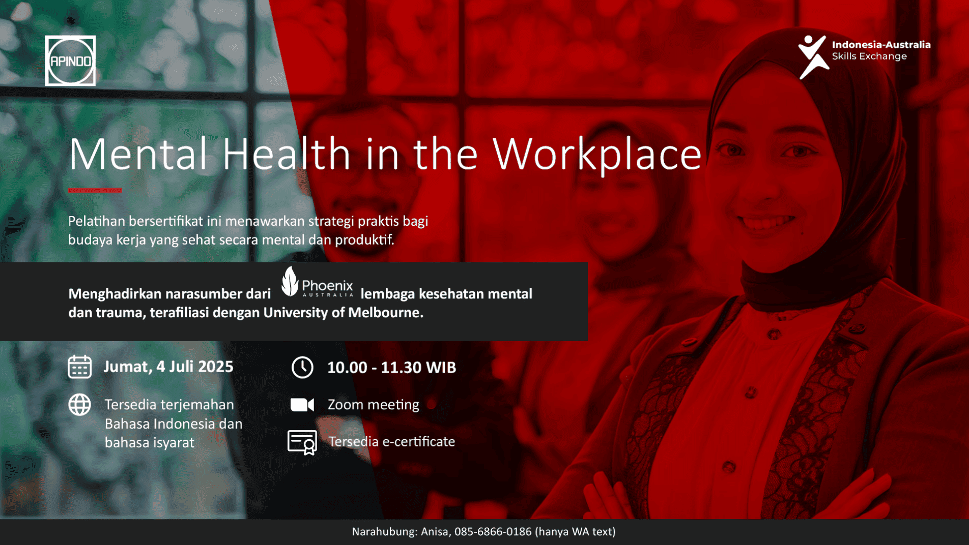Click the "University of Melbourne" text
This screenshot has height=545, width=969.
point(343,313)
